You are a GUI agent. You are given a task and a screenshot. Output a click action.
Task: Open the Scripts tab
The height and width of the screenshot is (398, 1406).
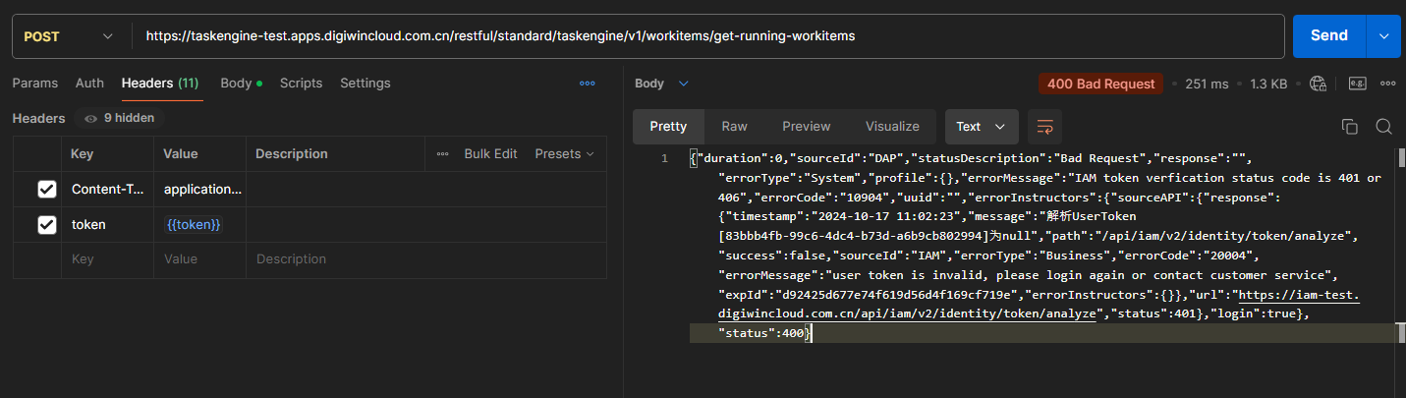point(301,84)
